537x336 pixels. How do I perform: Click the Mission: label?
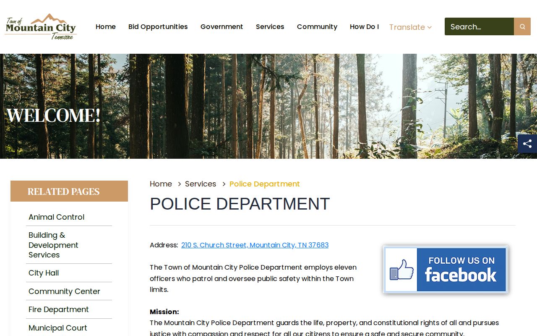(x=164, y=312)
